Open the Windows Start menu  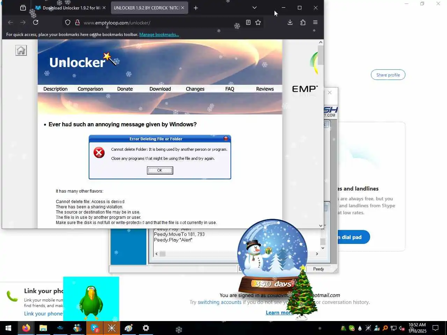click(8, 328)
